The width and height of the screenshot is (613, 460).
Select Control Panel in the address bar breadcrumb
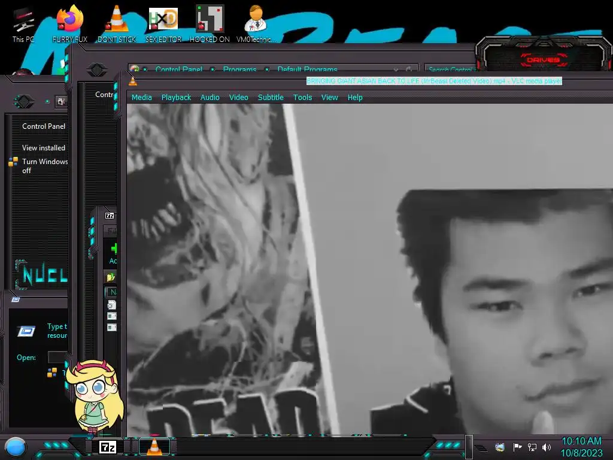178,69
